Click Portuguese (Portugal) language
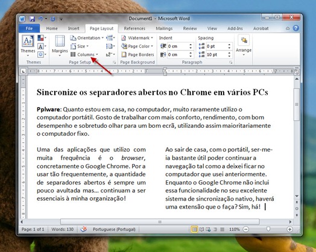This screenshot has height=252, width=316. [x=114, y=229]
